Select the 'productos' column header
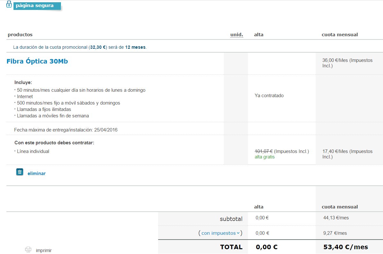This screenshot has height=254, width=383. click(x=20, y=35)
